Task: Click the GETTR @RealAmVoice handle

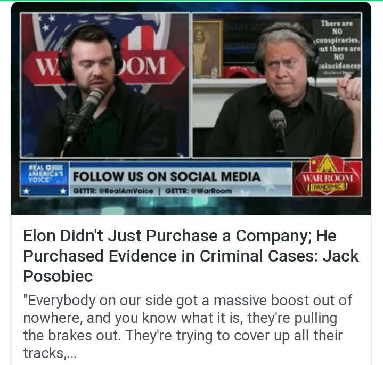Action: click(113, 191)
